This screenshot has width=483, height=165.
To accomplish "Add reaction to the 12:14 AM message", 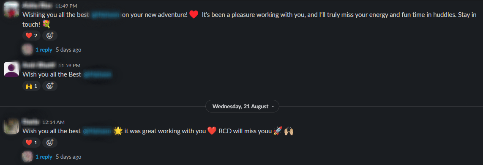I will (49, 143).
